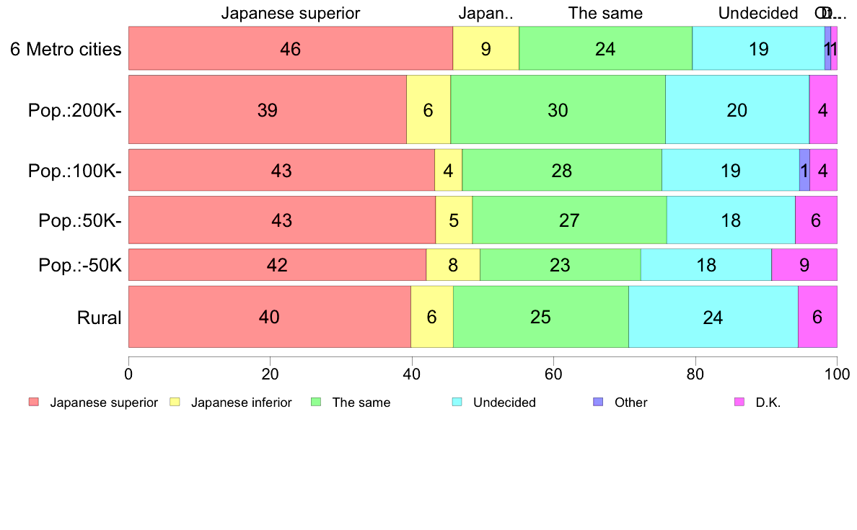
Task: Click the Pop.:50K- row label
Action: 80,220
